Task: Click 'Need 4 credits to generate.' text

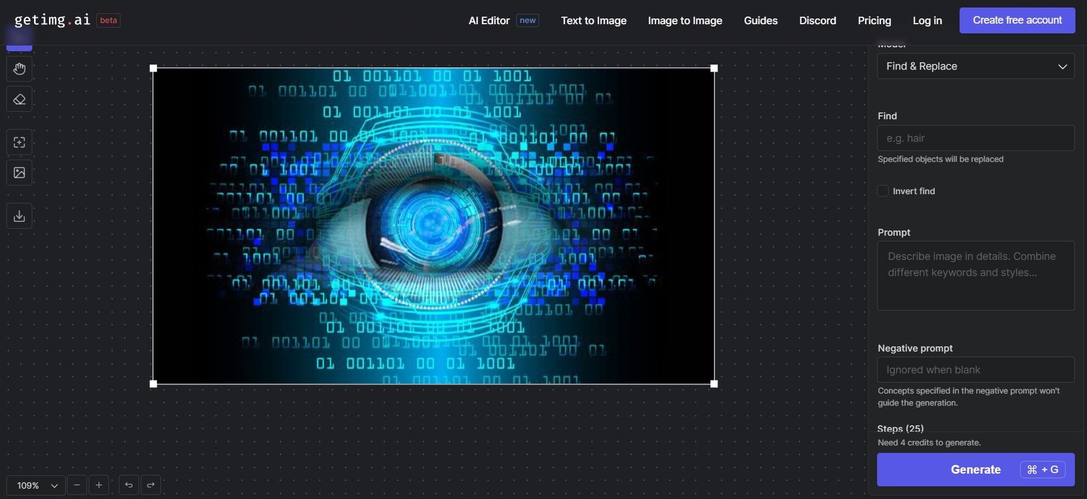Action: point(929,443)
